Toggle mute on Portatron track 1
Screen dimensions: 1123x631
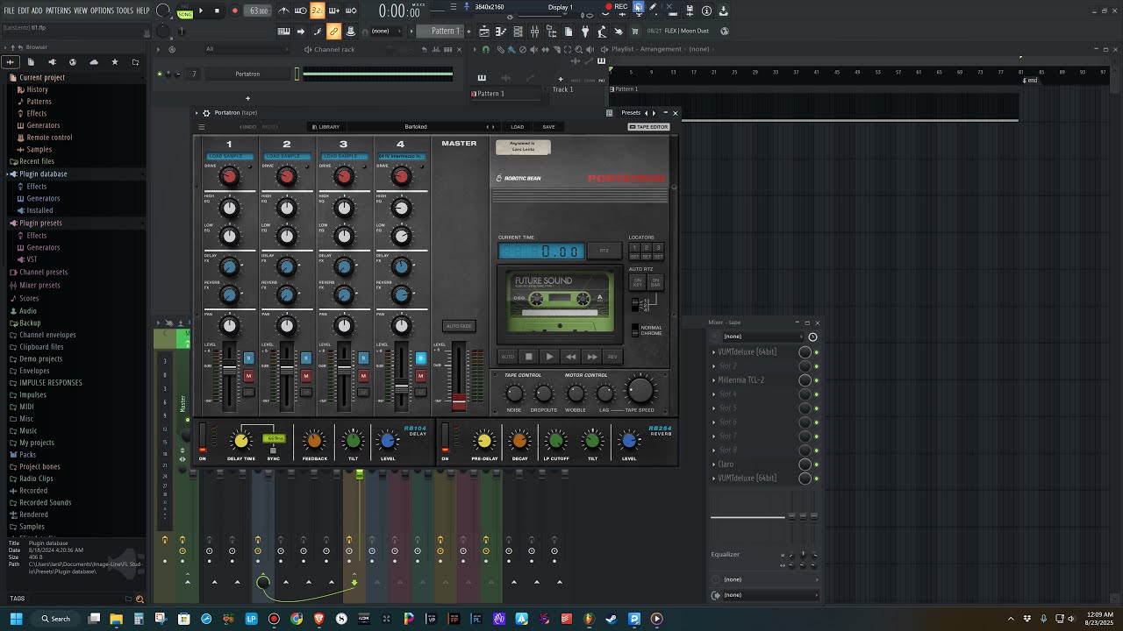248,376
